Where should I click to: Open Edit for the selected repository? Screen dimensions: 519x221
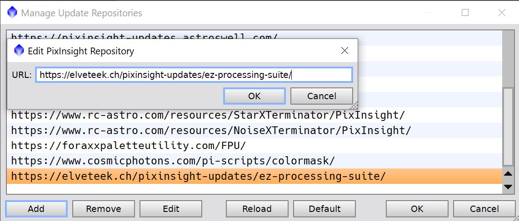point(171,209)
